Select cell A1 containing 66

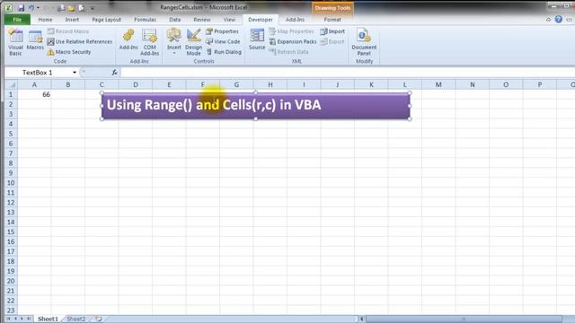click(34, 94)
